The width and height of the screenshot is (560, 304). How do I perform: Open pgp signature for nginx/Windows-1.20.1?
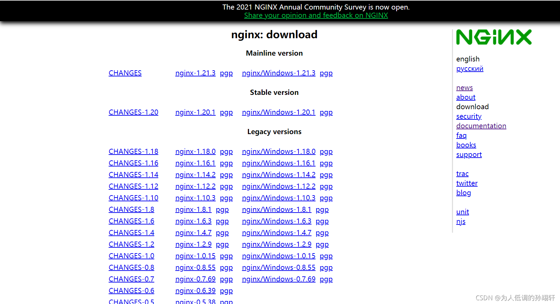point(326,113)
